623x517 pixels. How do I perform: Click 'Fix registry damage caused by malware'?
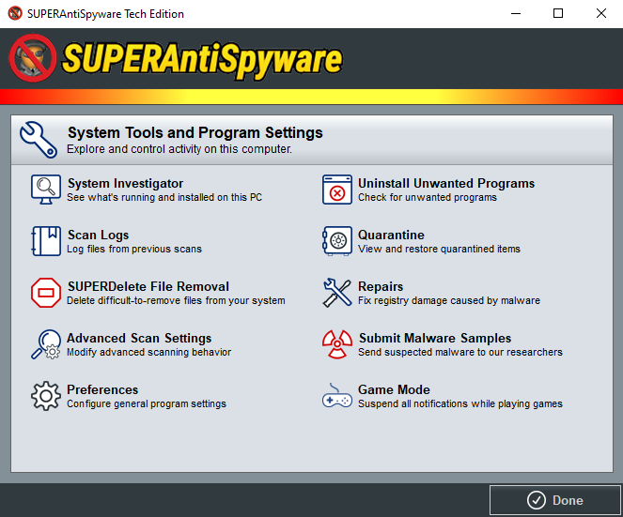pos(449,300)
